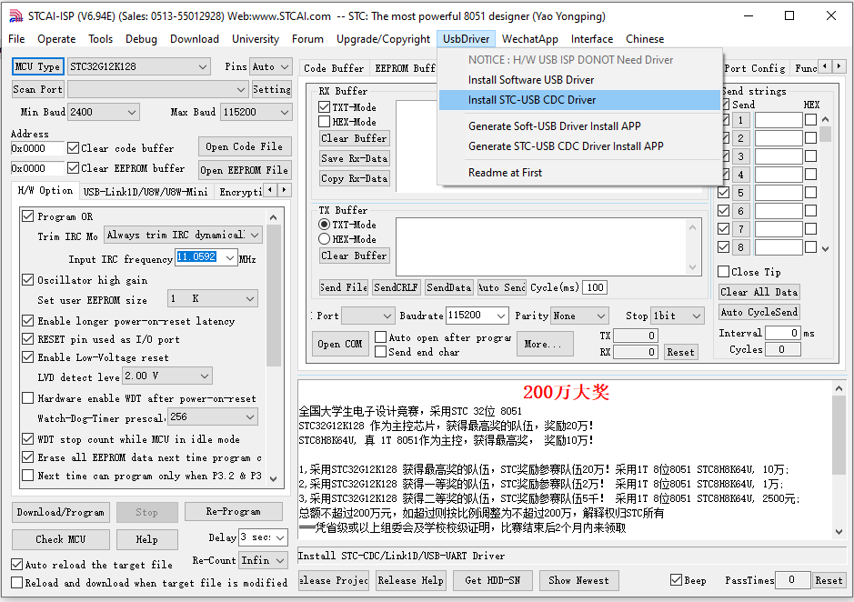Open the Baudrate 115200 dropdown

click(x=500, y=316)
